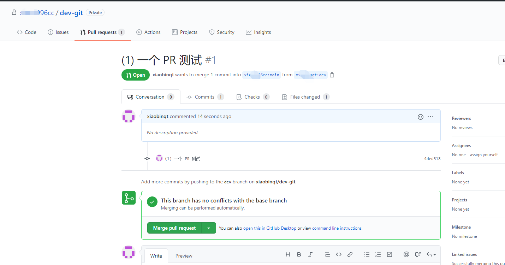Screen dimensions: 505x265
Task: Switch to the Files changed tab
Action: tap(305, 97)
